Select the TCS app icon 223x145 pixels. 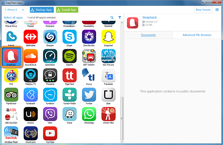coord(11,75)
